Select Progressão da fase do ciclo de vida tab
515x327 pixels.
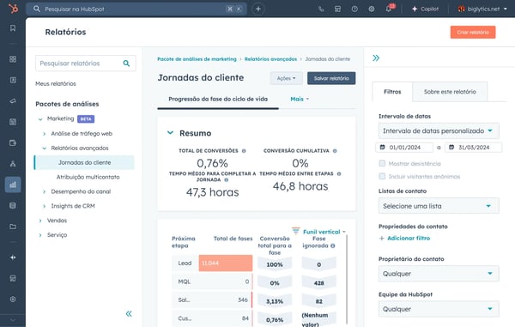218,99
